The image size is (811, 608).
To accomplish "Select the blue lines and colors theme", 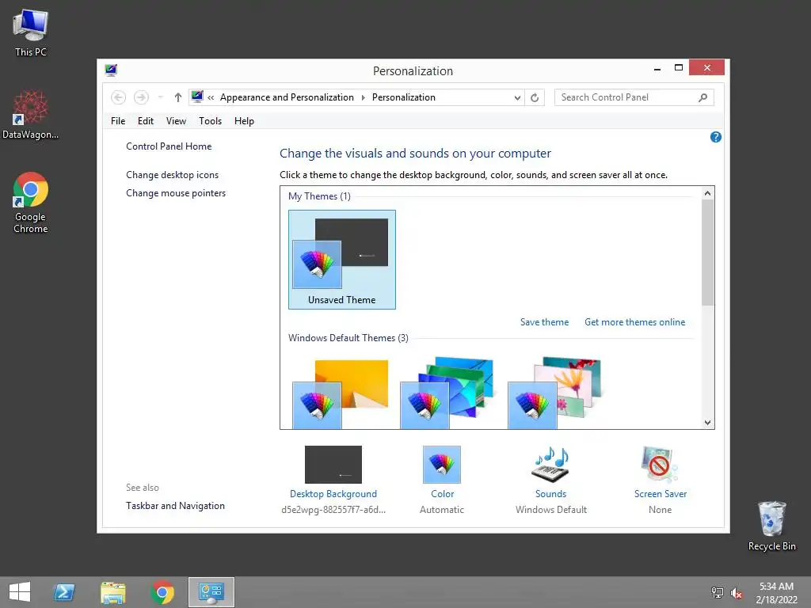I will tap(448, 393).
